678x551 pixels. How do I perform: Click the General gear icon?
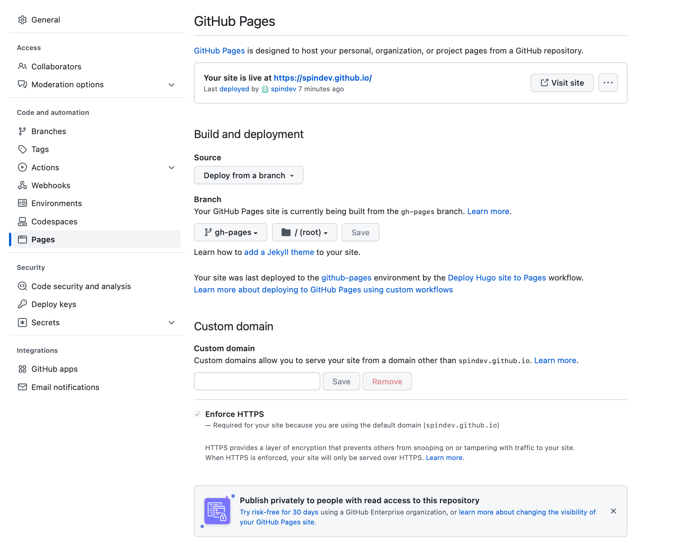pyautogui.click(x=22, y=20)
